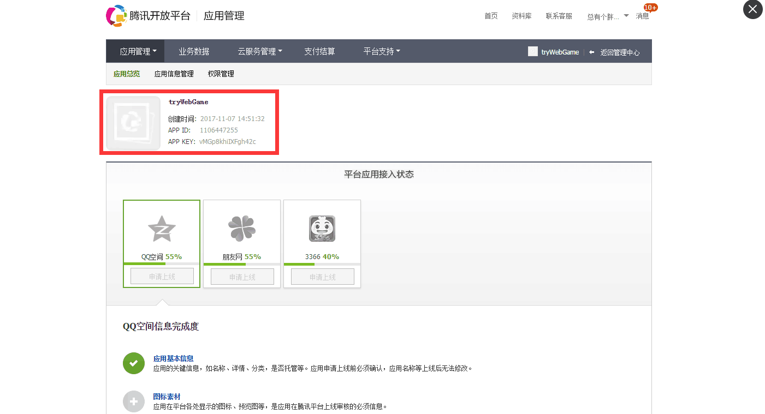This screenshot has width=765, height=414.
Task: Click the 腾讯开放平台 logo icon
Action: coord(115,15)
